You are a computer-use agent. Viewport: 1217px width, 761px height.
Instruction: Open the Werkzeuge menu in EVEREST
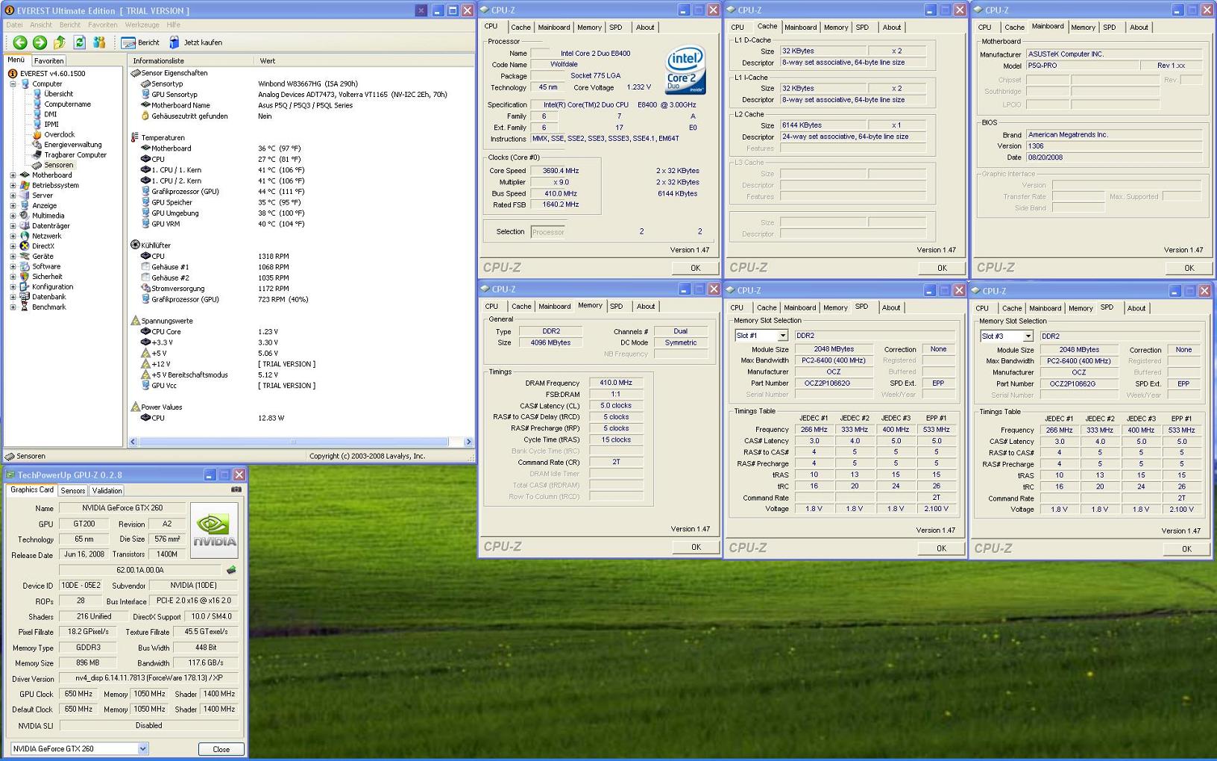tap(142, 25)
